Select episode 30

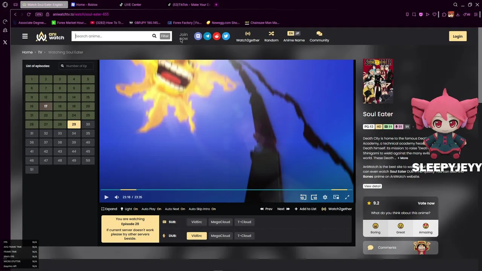88,124
